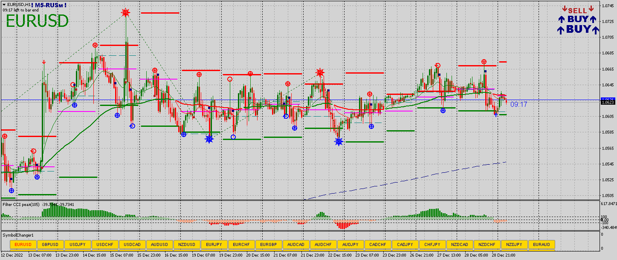Click the small blue up arrow at latest low
The height and width of the screenshot is (260, 617).
[x=495, y=114]
